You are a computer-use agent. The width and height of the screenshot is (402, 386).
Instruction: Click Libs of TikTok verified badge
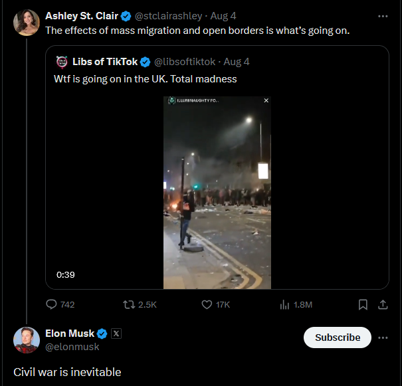click(146, 62)
